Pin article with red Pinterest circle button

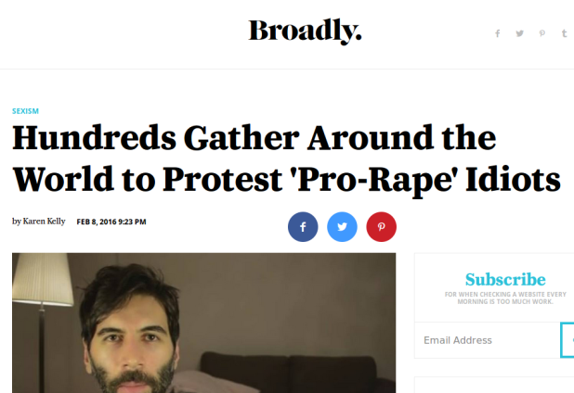coord(381,227)
